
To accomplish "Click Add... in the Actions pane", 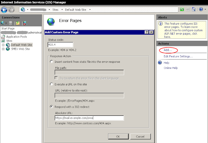I will tap(168, 50).
